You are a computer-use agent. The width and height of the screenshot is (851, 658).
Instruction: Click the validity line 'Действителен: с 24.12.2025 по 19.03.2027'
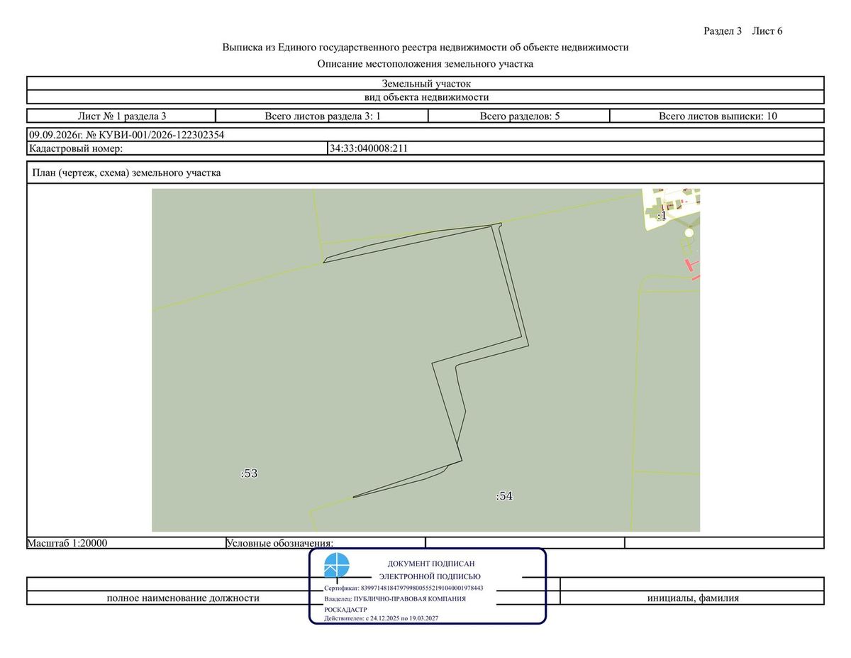click(x=381, y=618)
